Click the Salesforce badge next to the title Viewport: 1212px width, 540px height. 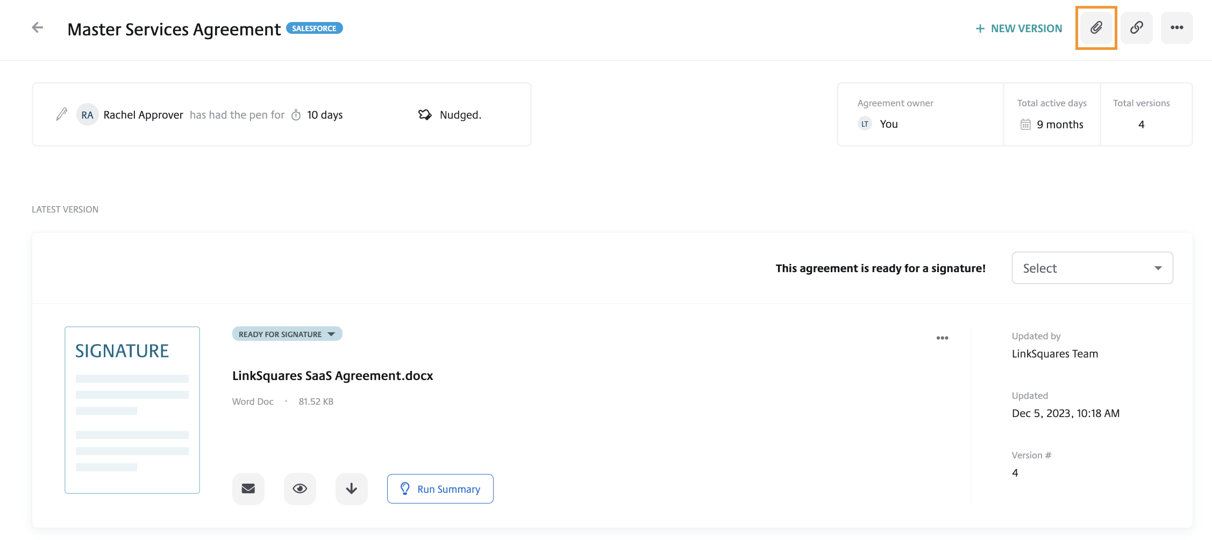[314, 28]
